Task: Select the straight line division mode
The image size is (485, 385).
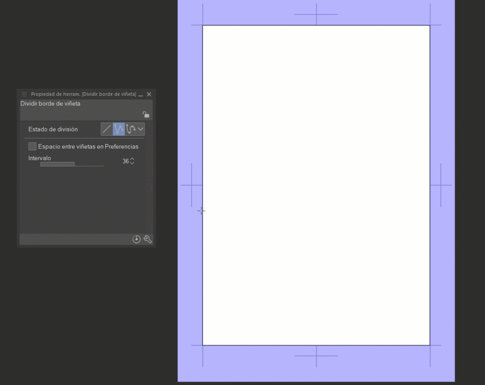Action: coord(107,129)
